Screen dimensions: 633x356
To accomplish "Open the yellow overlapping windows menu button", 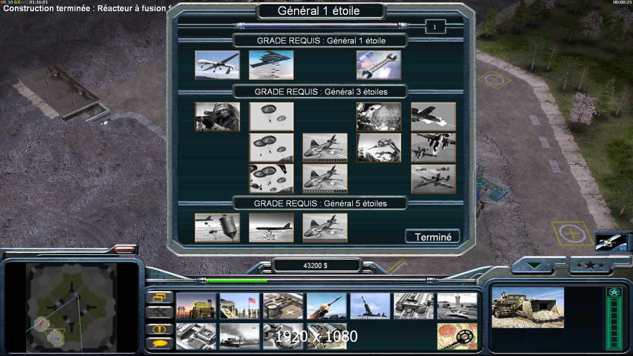I will pyautogui.click(x=160, y=297).
